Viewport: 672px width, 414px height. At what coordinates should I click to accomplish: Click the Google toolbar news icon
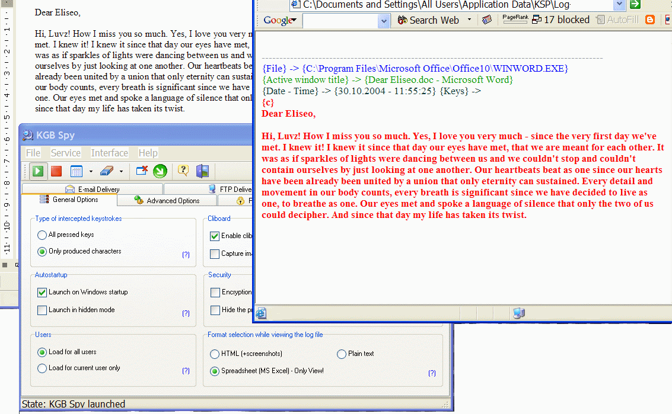(x=487, y=20)
